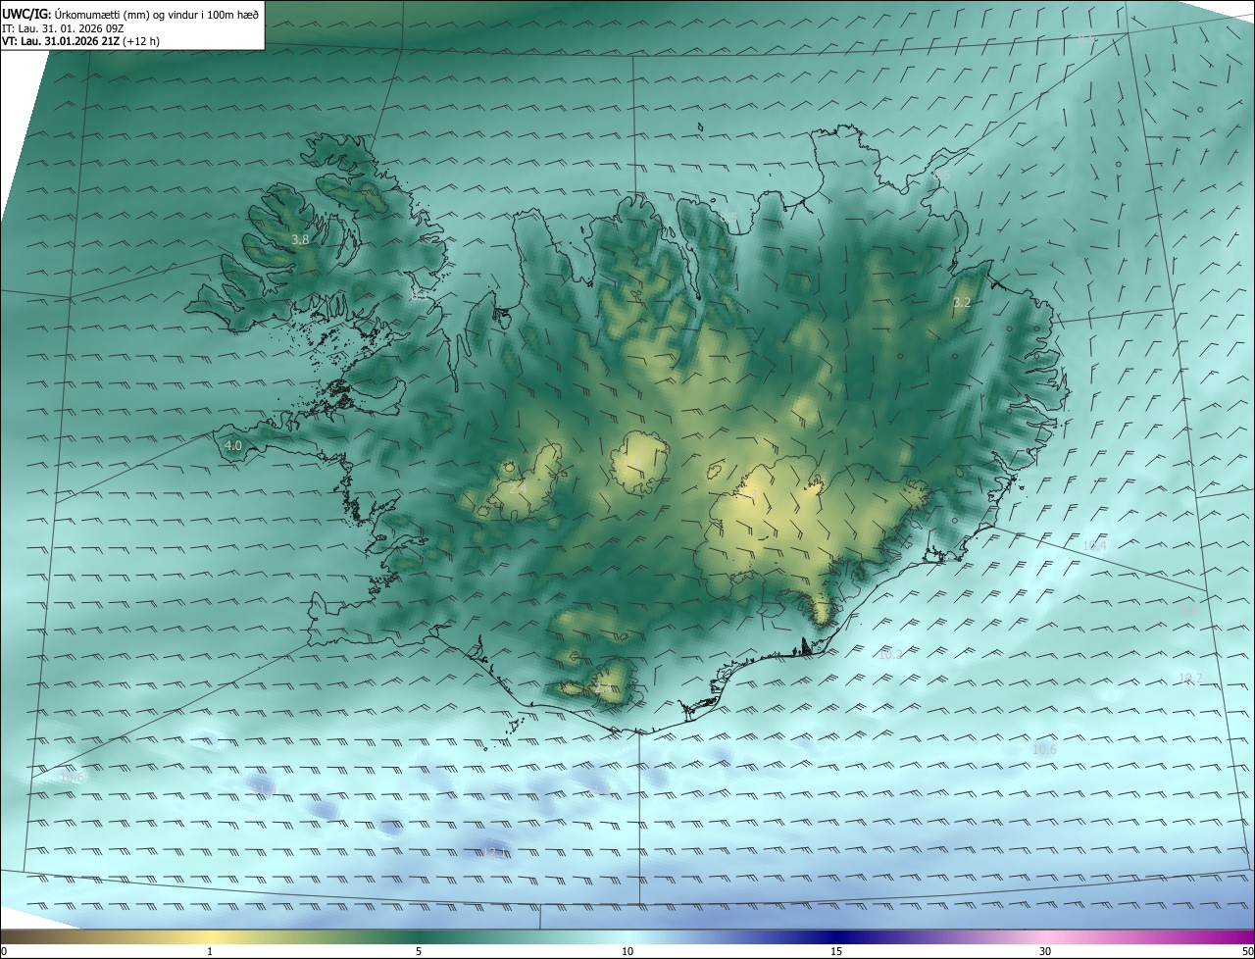
Task: Click the 30 tick on the color scale
Action: pos(1045,951)
